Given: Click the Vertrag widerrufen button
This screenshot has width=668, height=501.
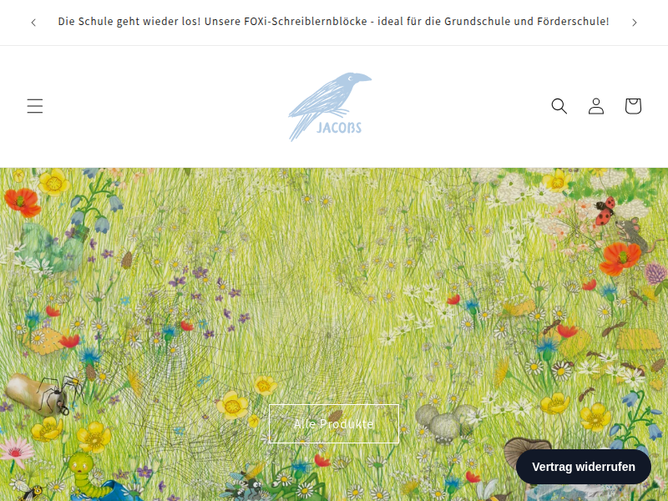Looking at the screenshot, I should 583,467.
